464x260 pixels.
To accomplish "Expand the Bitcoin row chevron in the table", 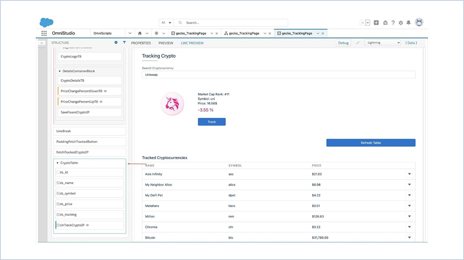I will [x=409, y=237].
